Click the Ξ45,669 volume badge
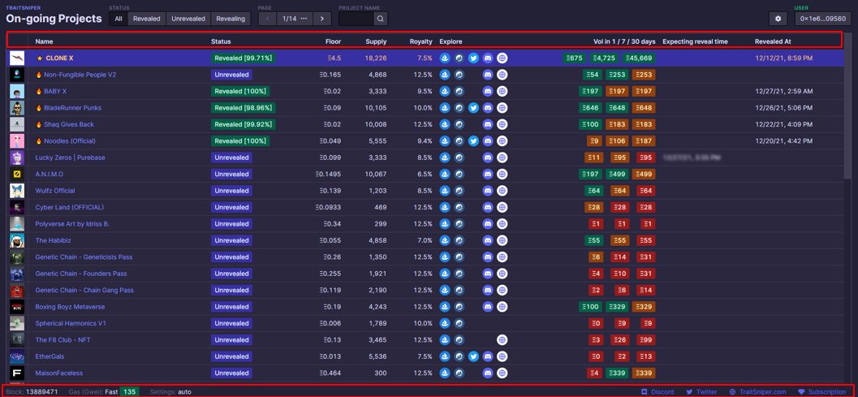858x397 pixels. (x=639, y=58)
